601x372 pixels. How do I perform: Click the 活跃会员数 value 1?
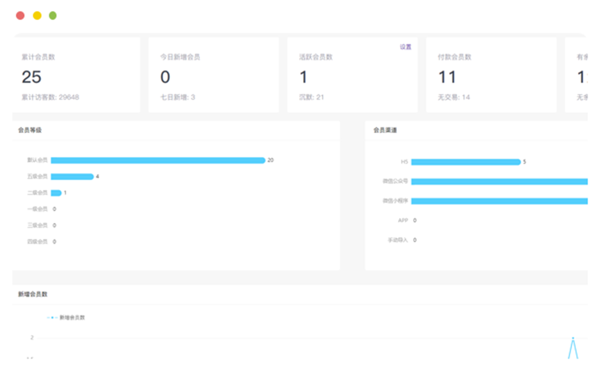tap(303, 77)
